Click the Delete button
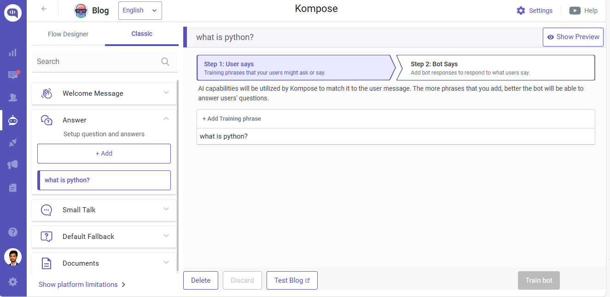This screenshot has height=297, width=610. (x=201, y=280)
